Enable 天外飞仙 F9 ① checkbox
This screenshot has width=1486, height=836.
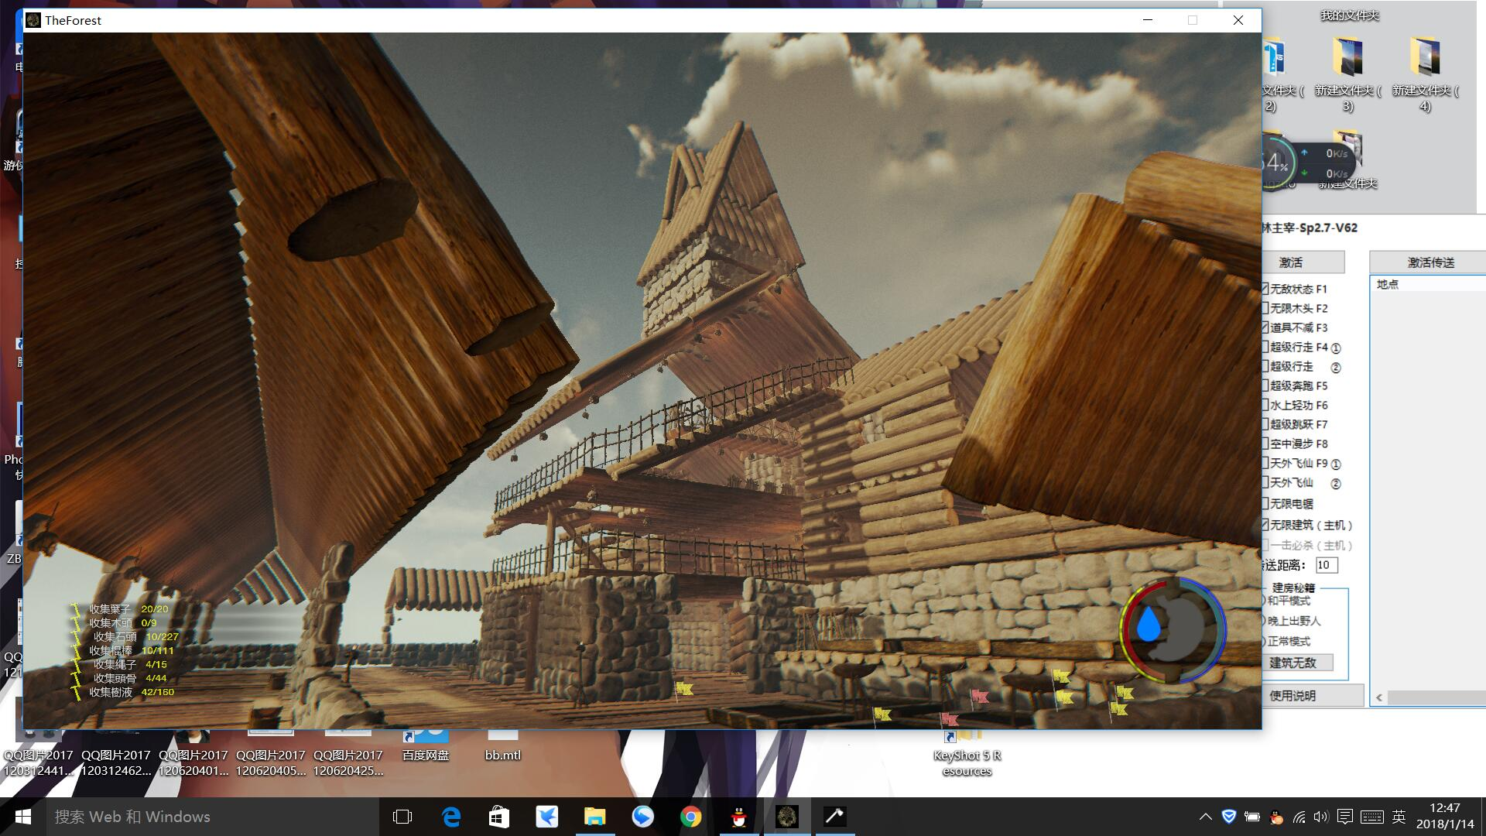click(x=1265, y=463)
